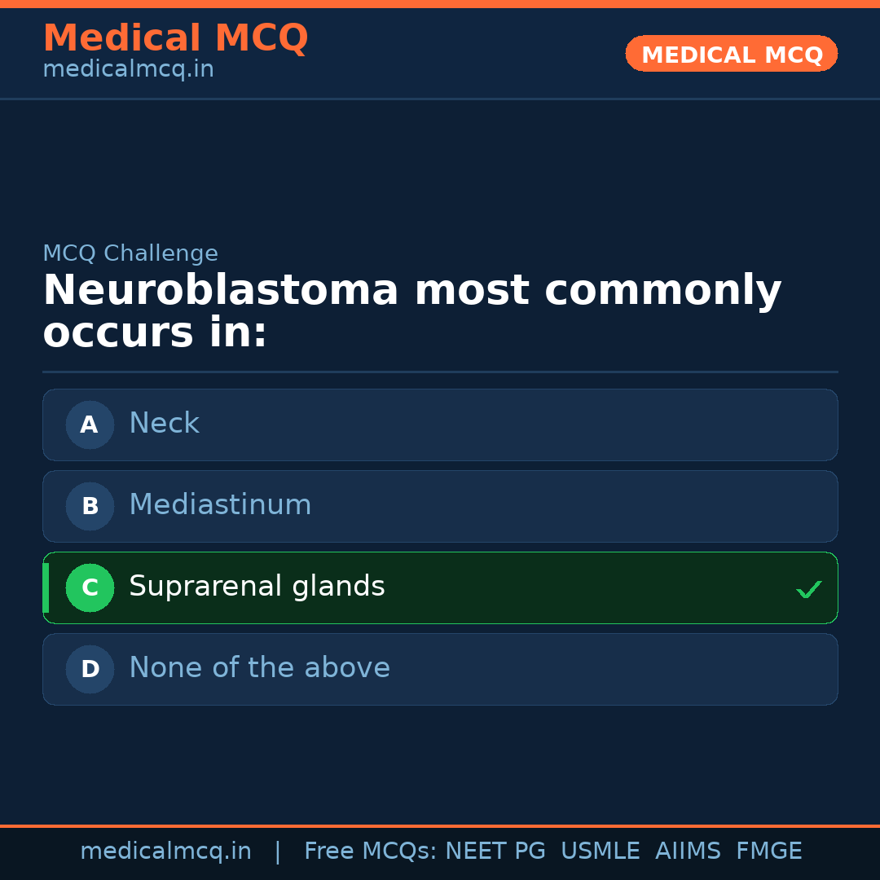The height and width of the screenshot is (880, 880).
Task: Click the USMLE footer label
Action: click(x=600, y=851)
